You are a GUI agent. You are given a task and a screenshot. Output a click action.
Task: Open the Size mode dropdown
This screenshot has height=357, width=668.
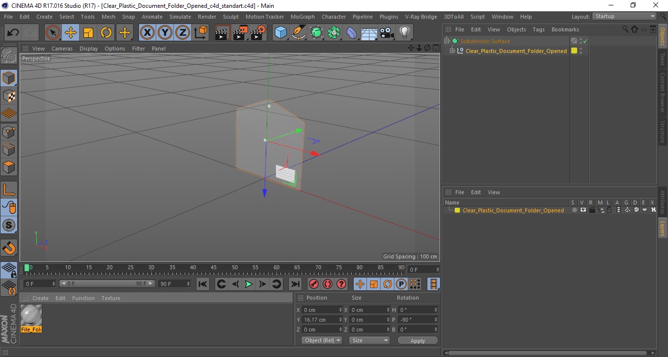click(x=369, y=340)
